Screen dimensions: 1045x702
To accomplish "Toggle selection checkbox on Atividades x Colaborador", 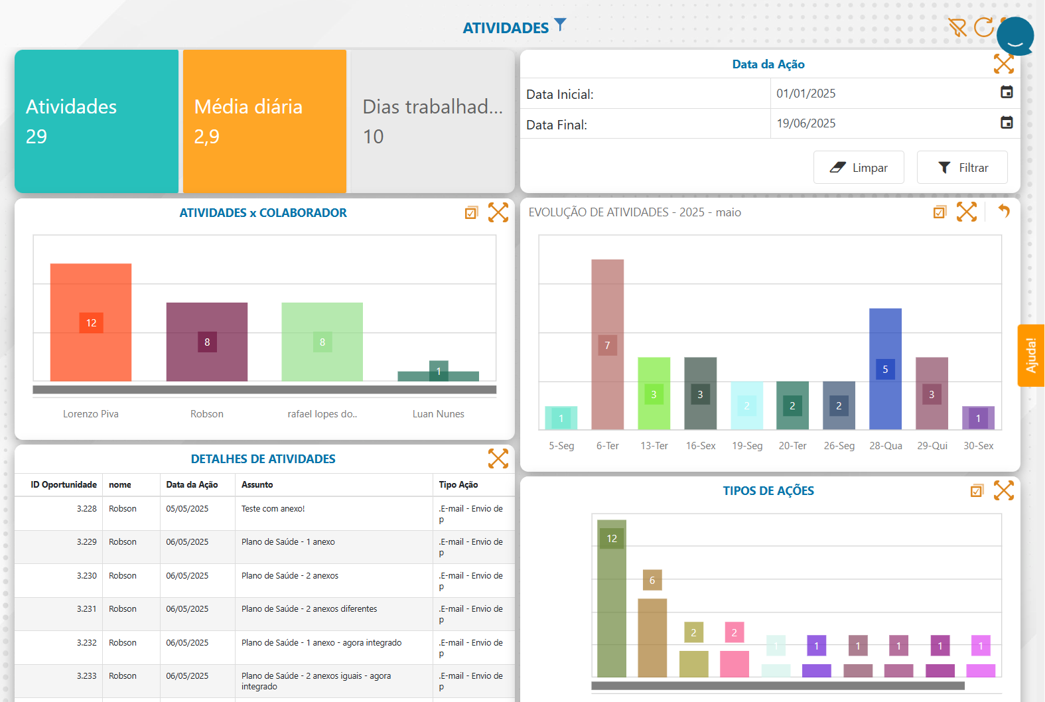I will click(471, 213).
